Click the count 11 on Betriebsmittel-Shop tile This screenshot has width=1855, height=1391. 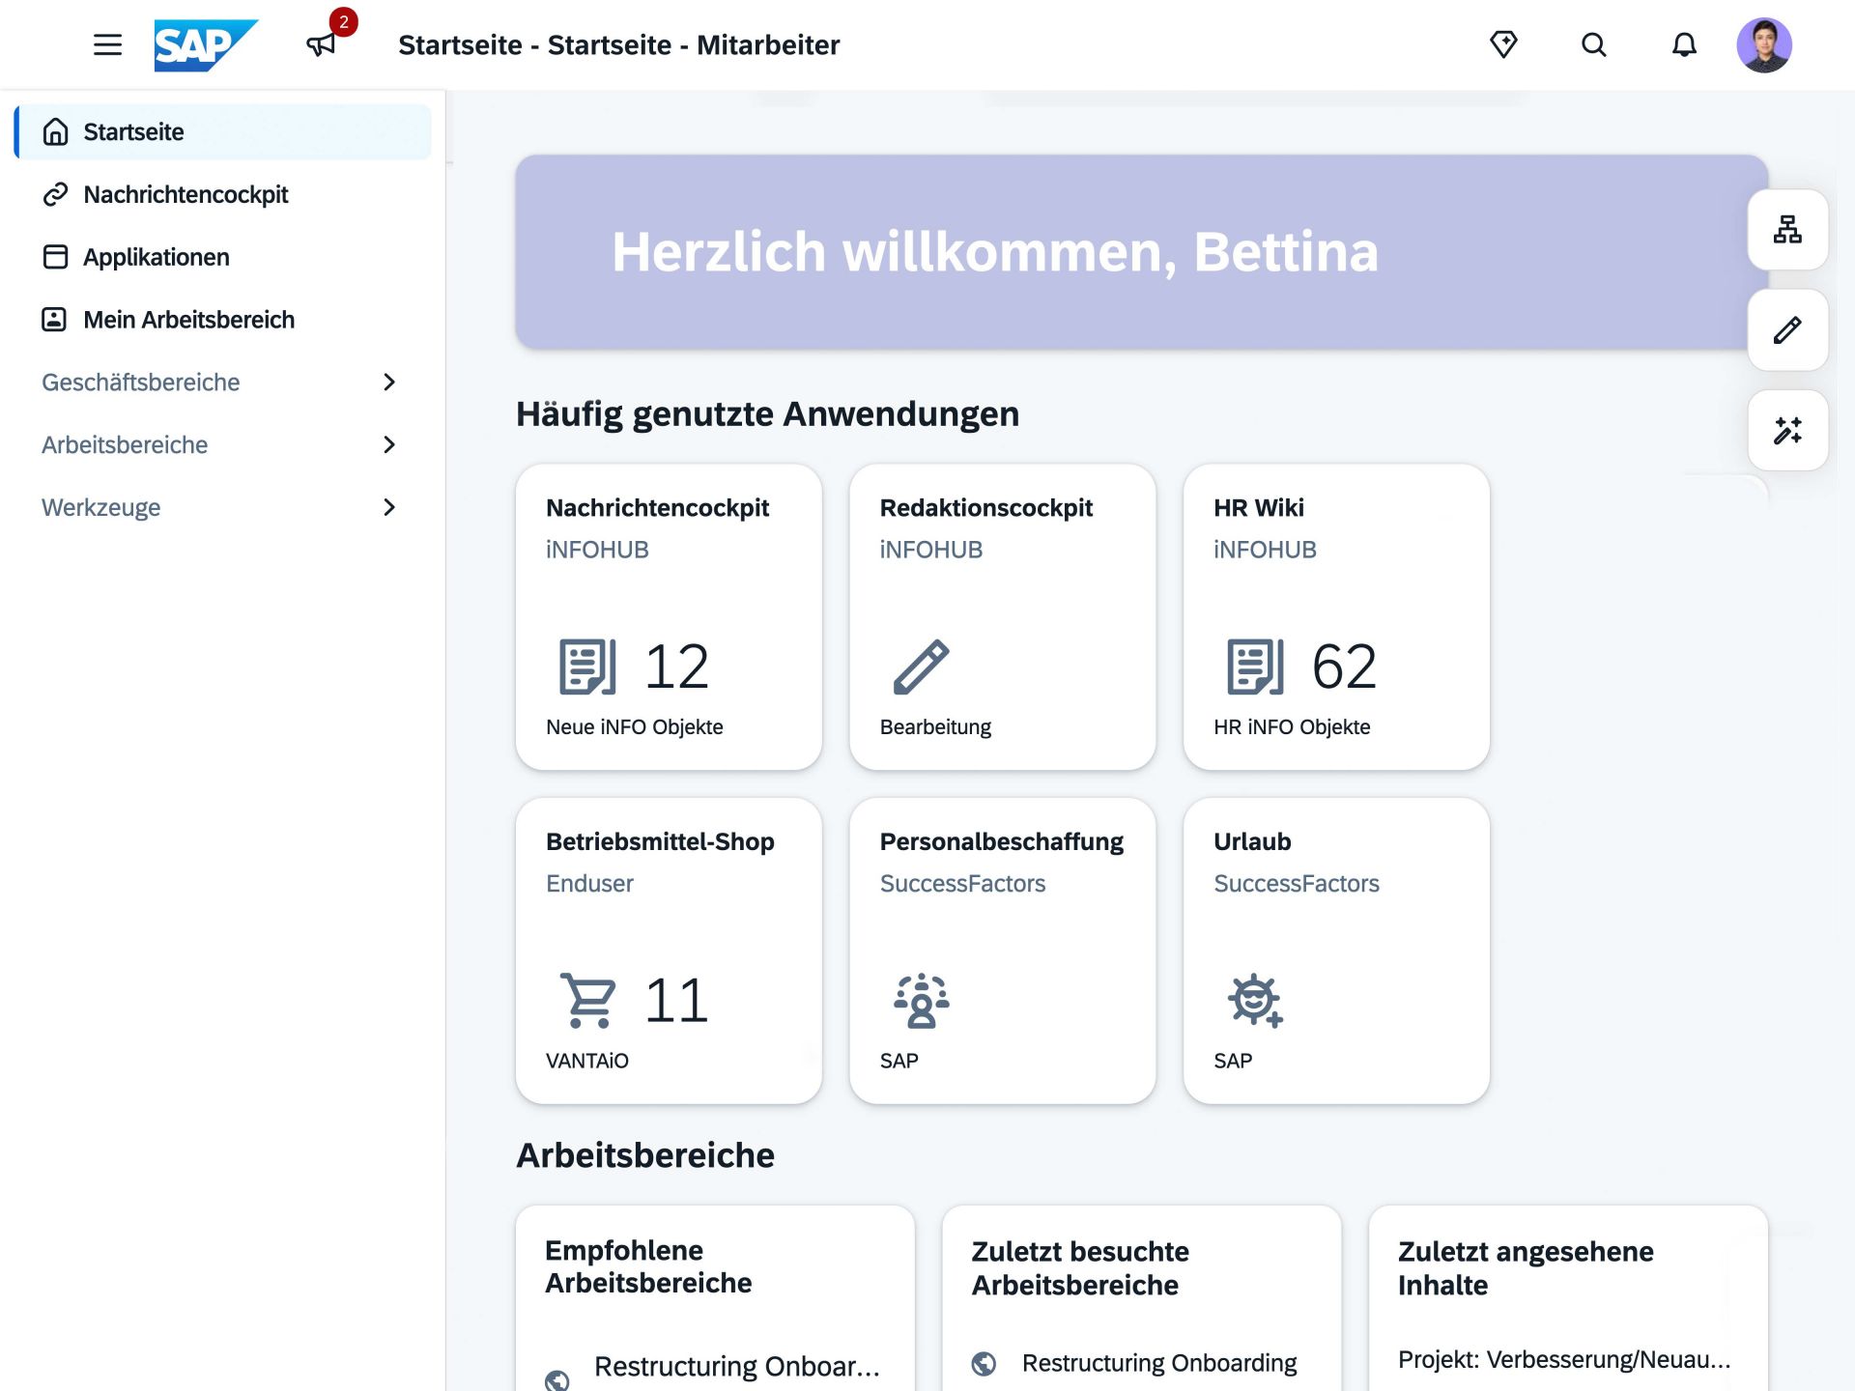click(x=676, y=1000)
